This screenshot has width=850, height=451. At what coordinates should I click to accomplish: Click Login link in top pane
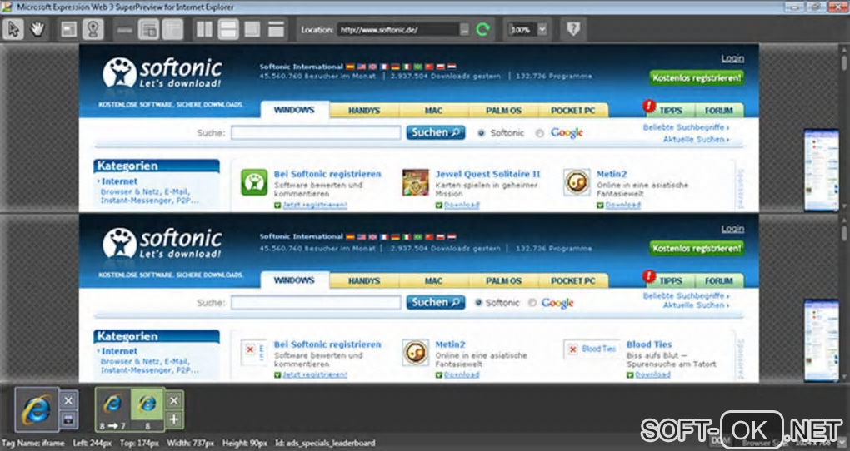pyautogui.click(x=732, y=58)
